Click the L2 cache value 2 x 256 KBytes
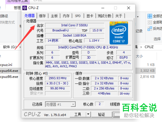Screen dimensions: 162x122 coord(104,88)
